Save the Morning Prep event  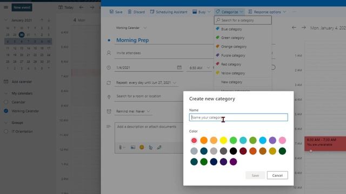116,12
